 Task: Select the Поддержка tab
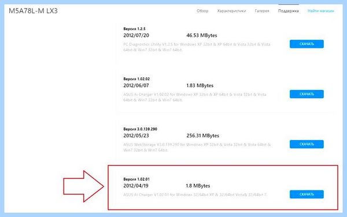tap(289, 11)
